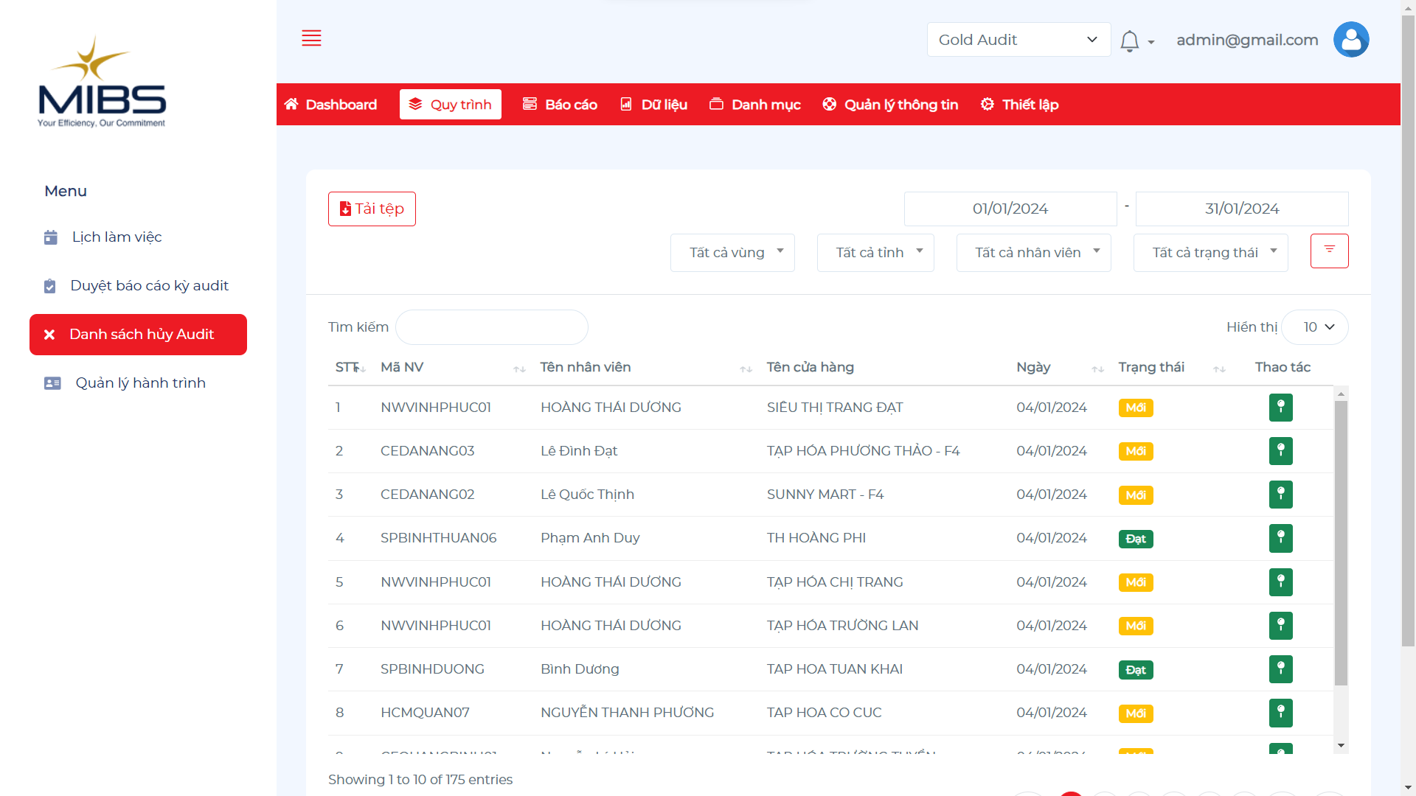
Task: Click employee name Lê Đình Đạt
Action: coord(579,451)
